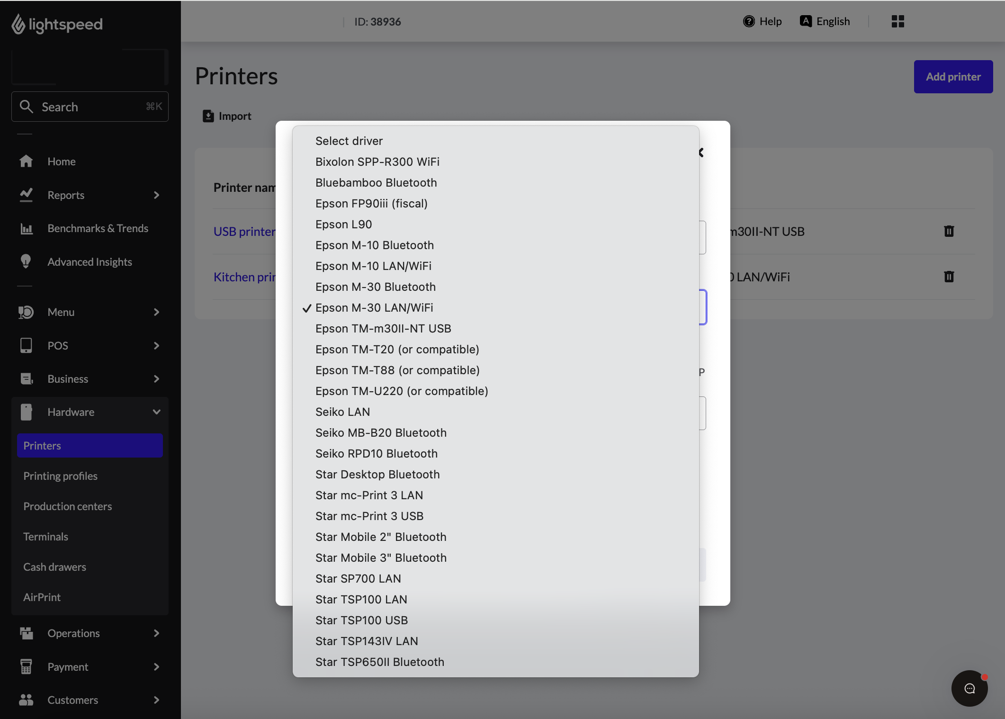Image resolution: width=1005 pixels, height=719 pixels.
Task: Delete the USB printer via trash icon
Action: click(x=949, y=231)
